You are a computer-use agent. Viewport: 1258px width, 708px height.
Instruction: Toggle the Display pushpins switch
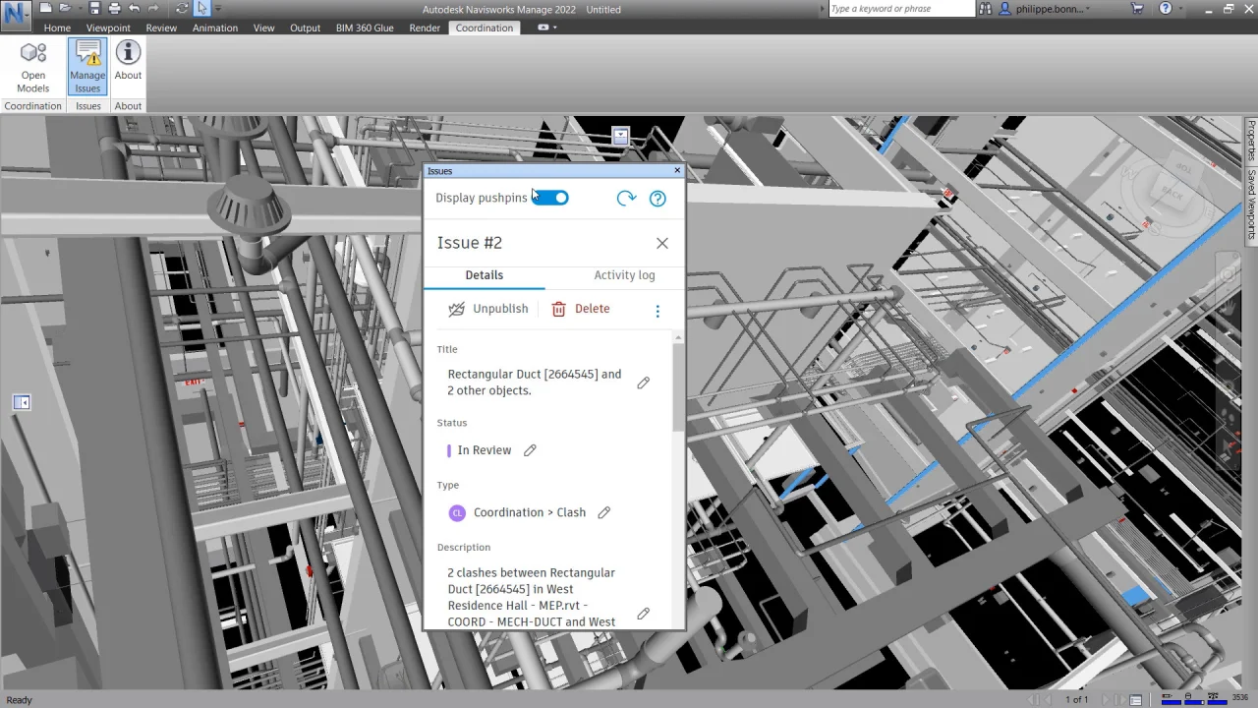550,198
